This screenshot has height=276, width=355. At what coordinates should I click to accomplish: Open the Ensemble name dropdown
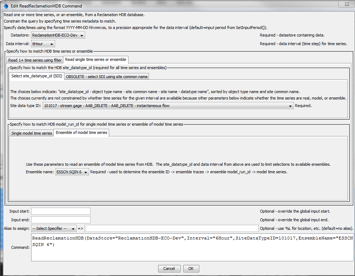tap(85, 172)
